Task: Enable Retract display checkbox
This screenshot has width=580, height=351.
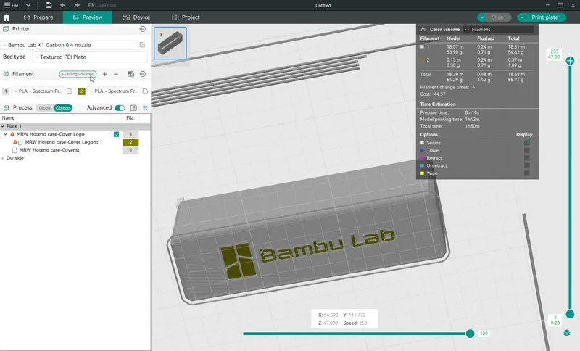Action: coord(527,158)
